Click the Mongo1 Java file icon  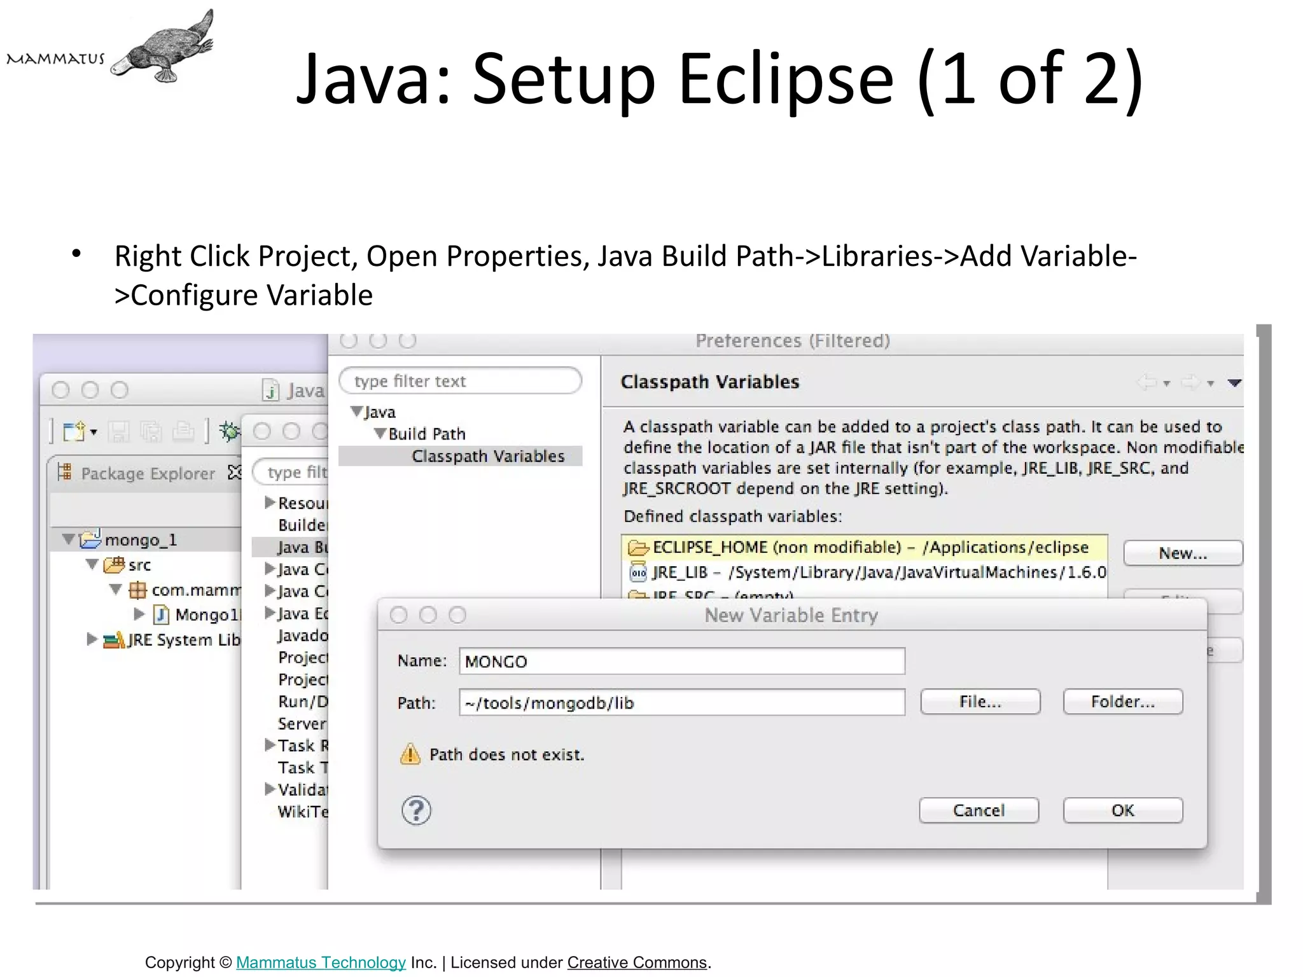pos(162,614)
